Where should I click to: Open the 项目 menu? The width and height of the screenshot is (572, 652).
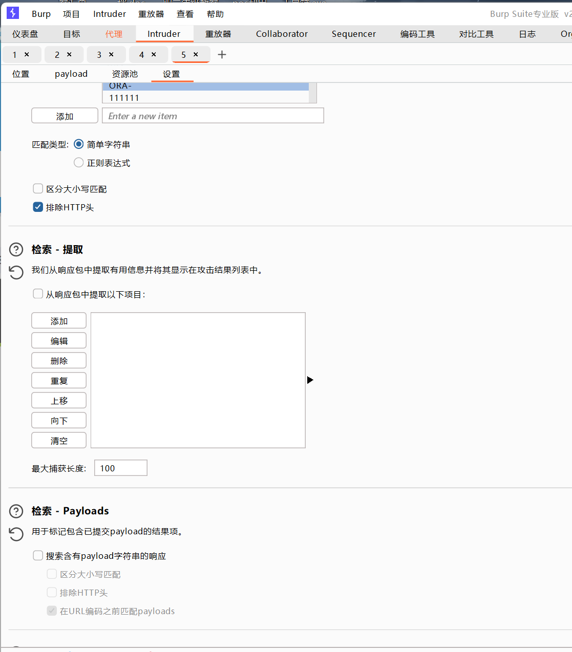click(71, 14)
